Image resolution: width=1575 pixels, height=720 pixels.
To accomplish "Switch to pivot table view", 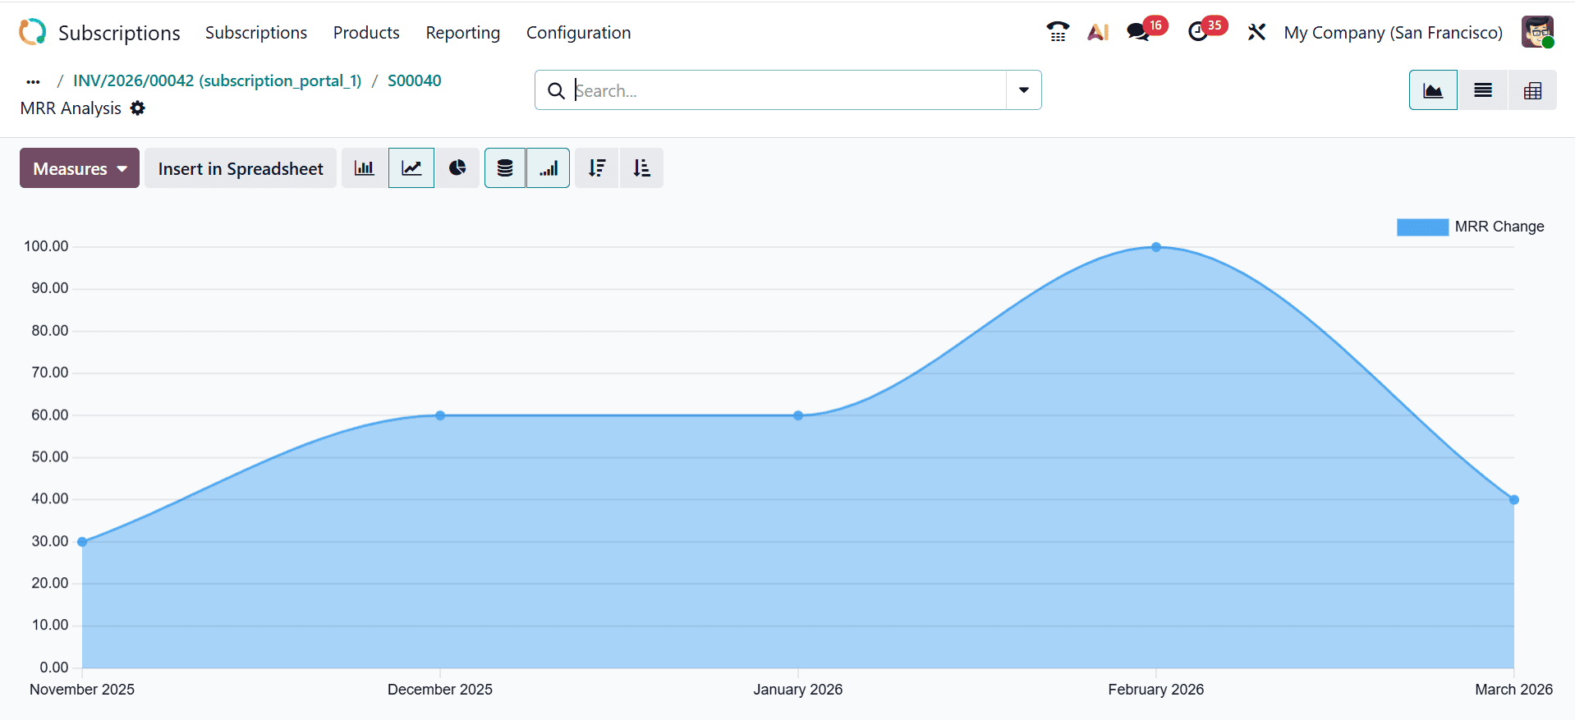I will pyautogui.click(x=1532, y=90).
